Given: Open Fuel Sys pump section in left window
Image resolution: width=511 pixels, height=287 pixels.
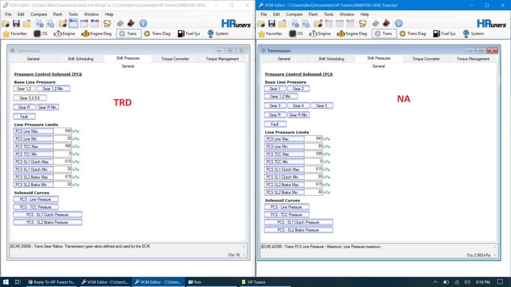Looking at the screenshot, I should point(189,33).
